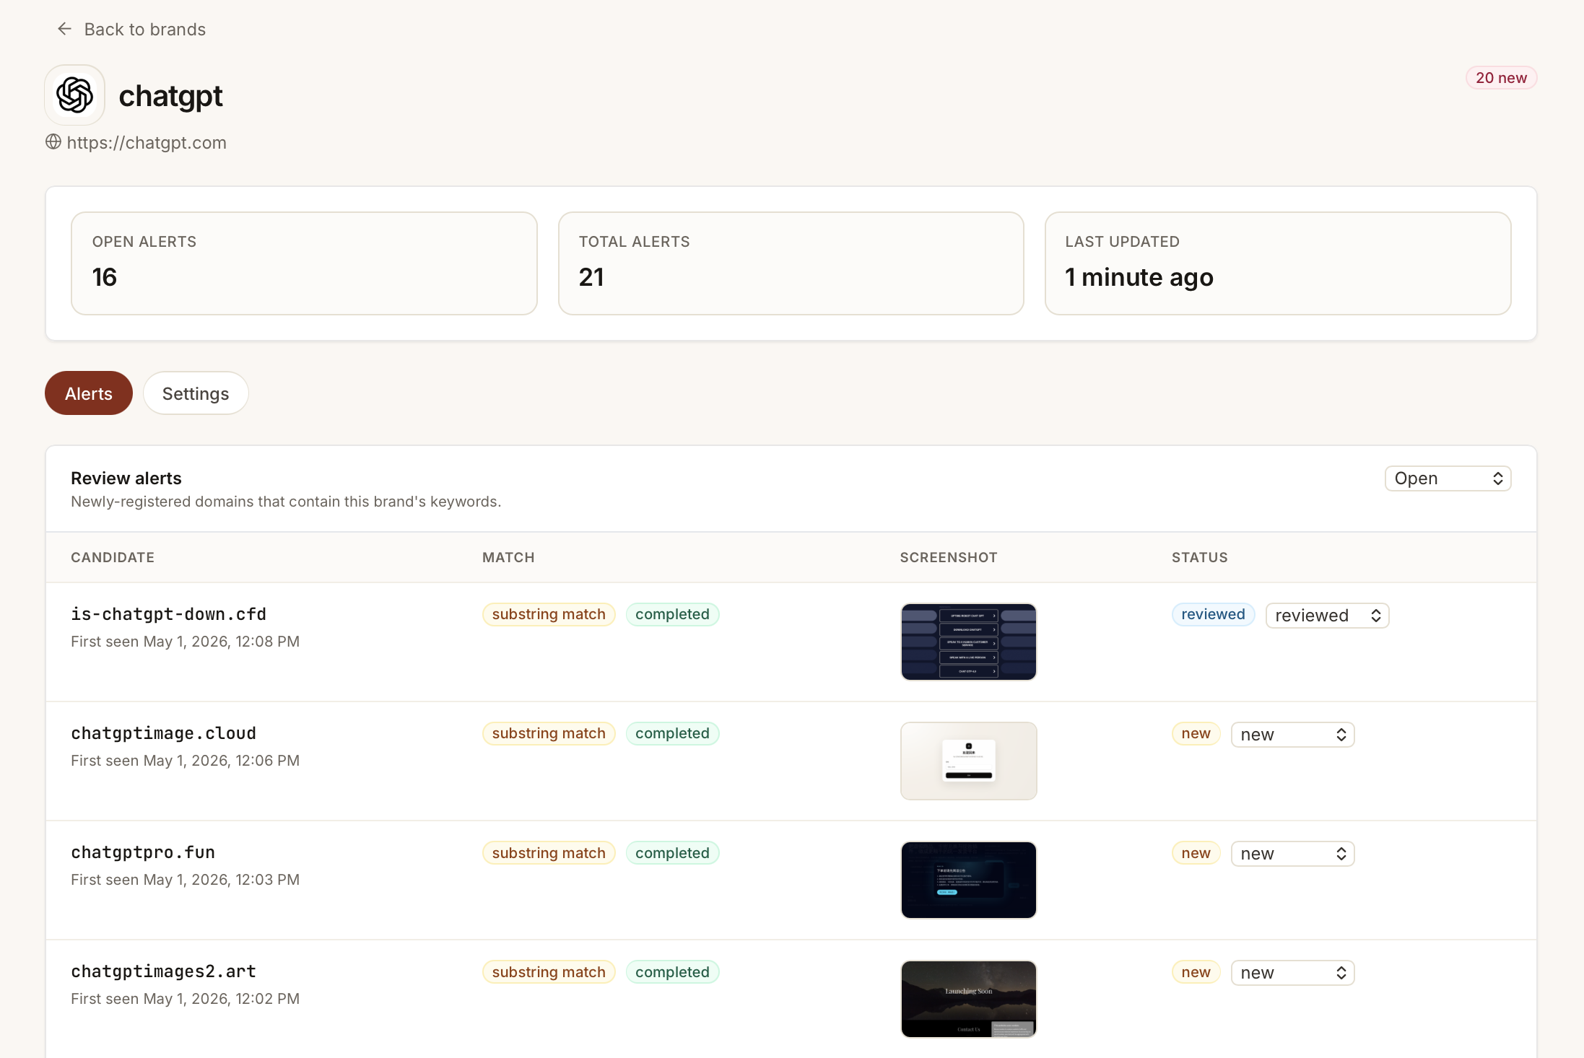Screen dimensions: 1584x1058
Task: Click the globe icon beside the URL
Action: (x=53, y=141)
